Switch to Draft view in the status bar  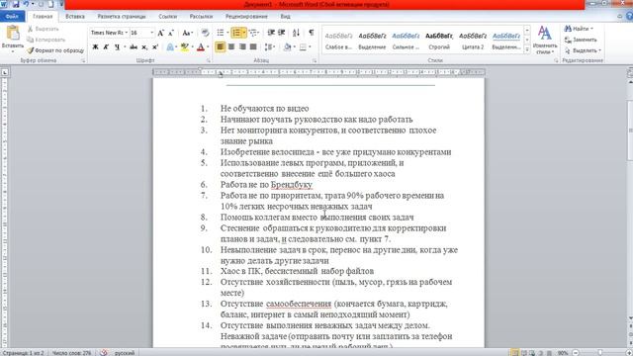click(549, 353)
